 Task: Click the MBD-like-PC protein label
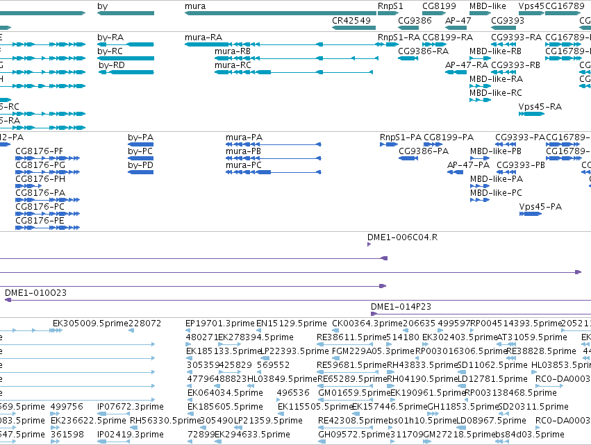tap(496, 193)
